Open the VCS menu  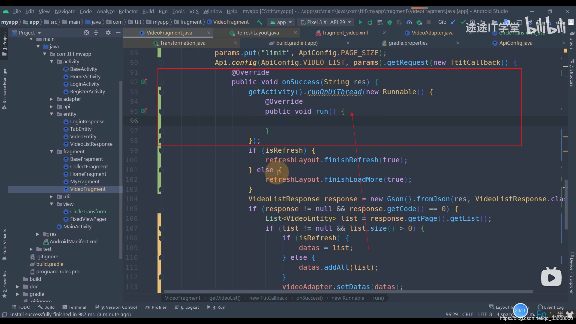(x=194, y=11)
